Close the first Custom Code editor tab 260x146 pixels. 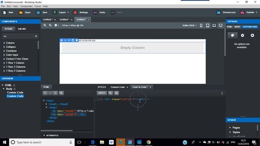pyautogui.click(x=127, y=87)
